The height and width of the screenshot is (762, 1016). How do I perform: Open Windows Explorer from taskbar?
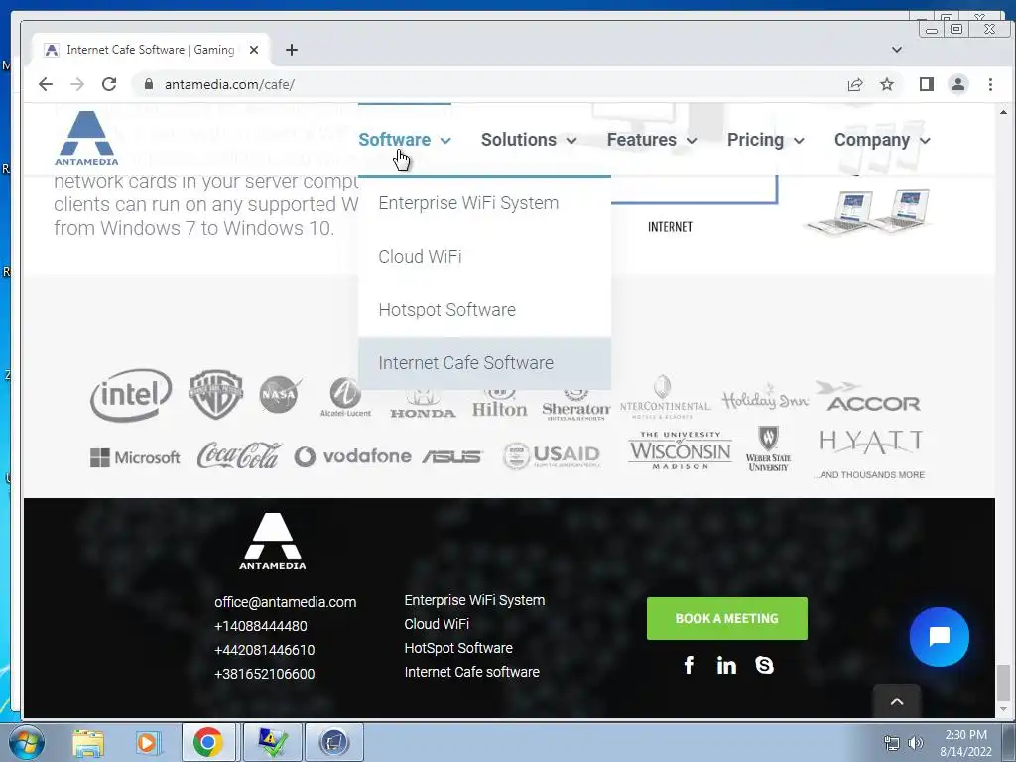pos(88,742)
